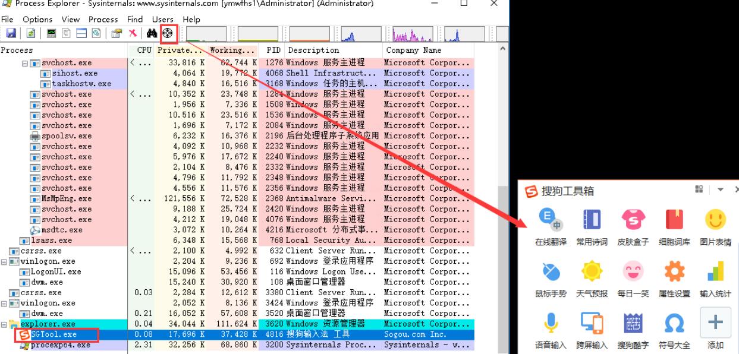This screenshot has height=354, width=739.
Task: Open the Options menu
Action: 38,20
